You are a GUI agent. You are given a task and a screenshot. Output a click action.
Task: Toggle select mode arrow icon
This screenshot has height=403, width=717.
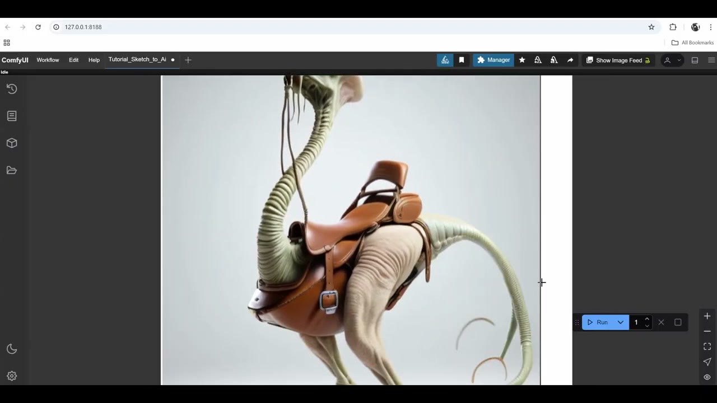tap(707, 362)
